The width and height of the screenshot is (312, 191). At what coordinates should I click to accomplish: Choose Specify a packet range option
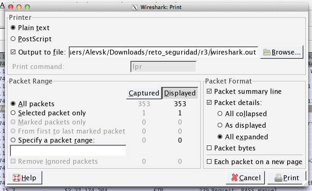click(x=13, y=140)
